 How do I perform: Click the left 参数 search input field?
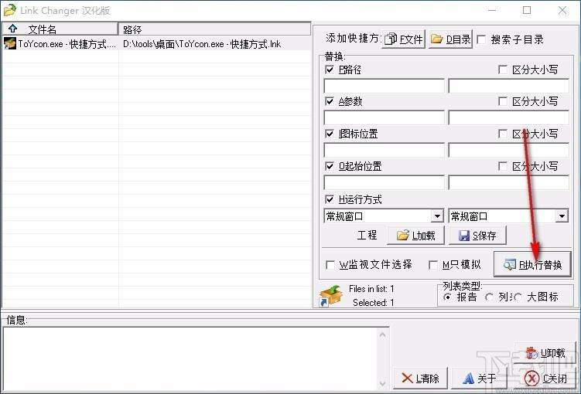click(384, 117)
